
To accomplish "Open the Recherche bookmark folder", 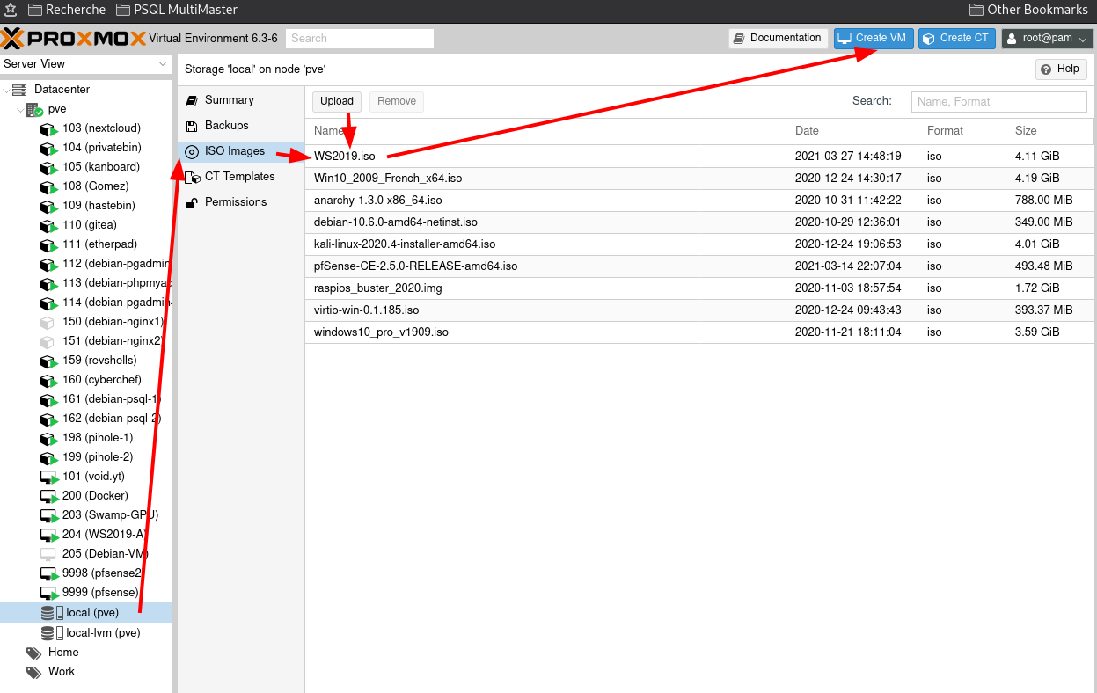I will 66,10.
